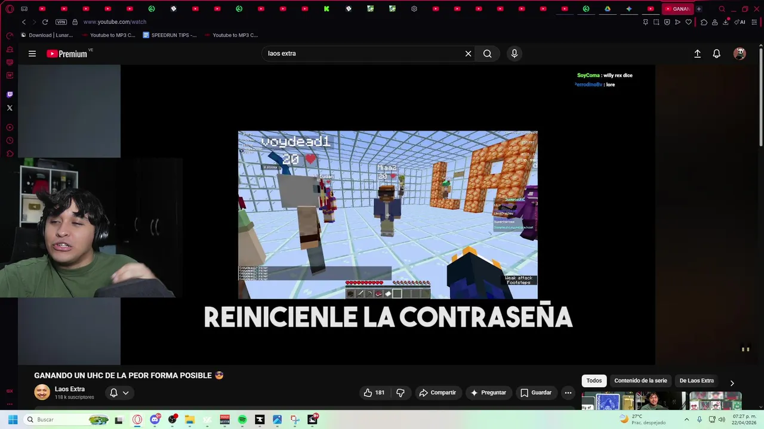Click the address bar URL
The width and height of the screenshot is (764, 429).
115,22
